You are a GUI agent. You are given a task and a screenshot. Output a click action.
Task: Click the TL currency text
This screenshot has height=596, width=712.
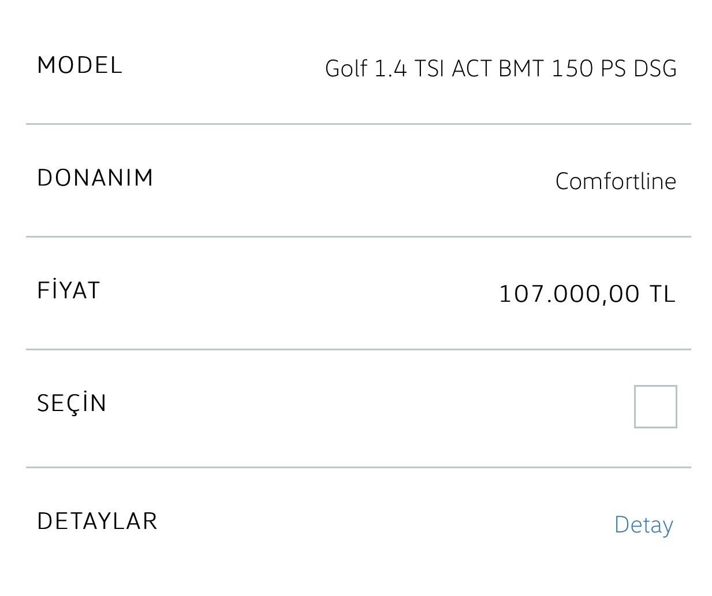pyautogui.click(x=663, y=294)
